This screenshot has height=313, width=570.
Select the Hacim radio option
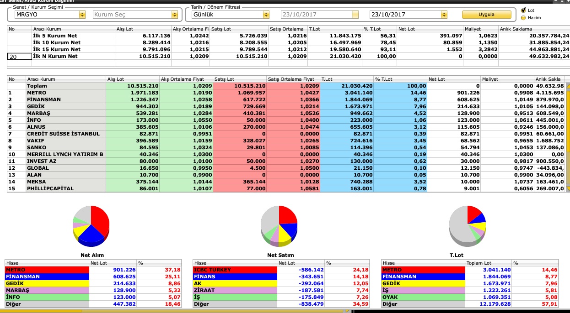pyautogui.click(x=523, y=18)
